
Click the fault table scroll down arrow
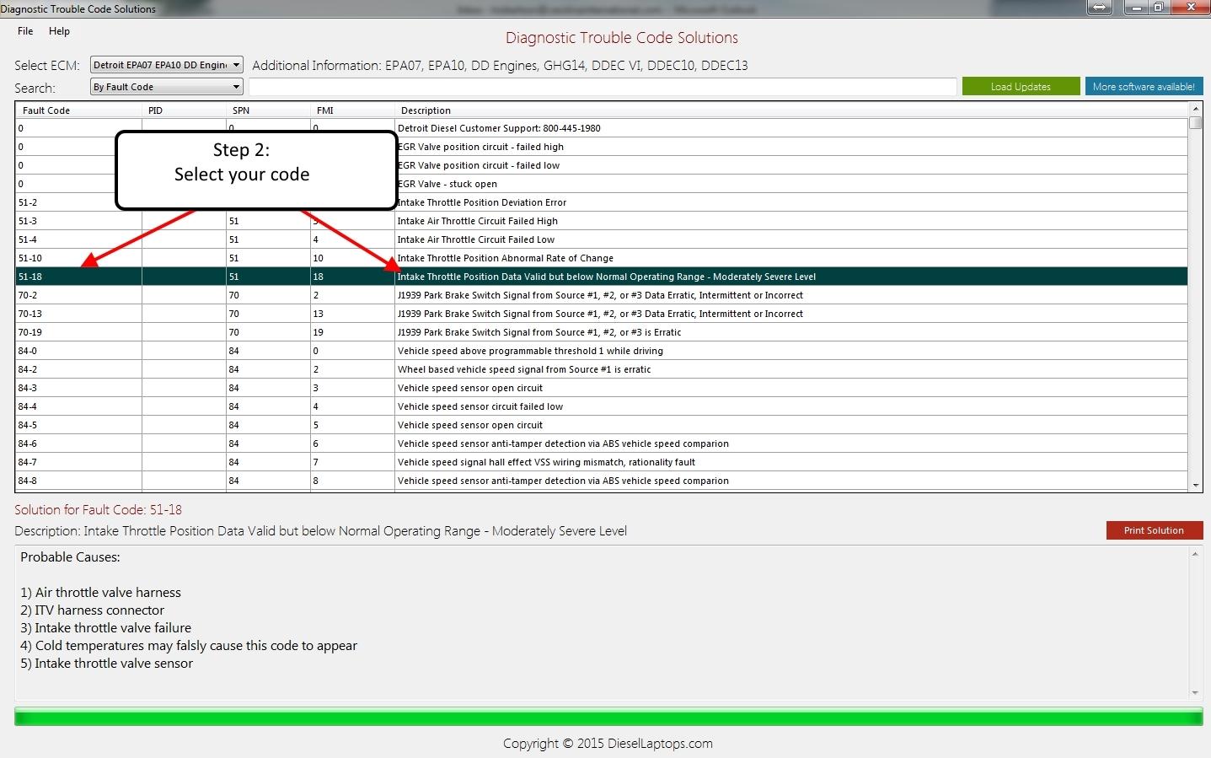coord(1195,486)
